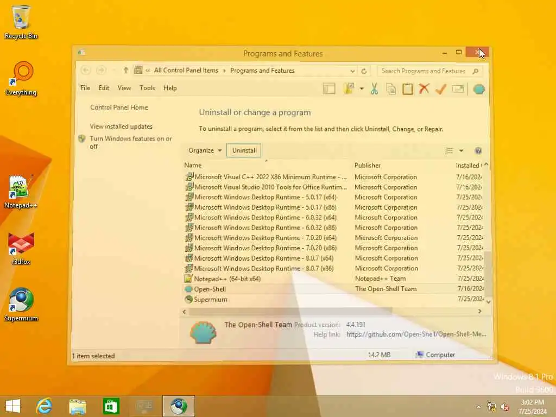This screenshot has width=556, height=417.
Task: Open the Help menu
Action: point(170,88)
